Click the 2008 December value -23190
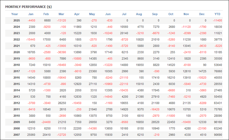Image resolution: width=229 pixels, height=140 pixels. tap(202, 128)
